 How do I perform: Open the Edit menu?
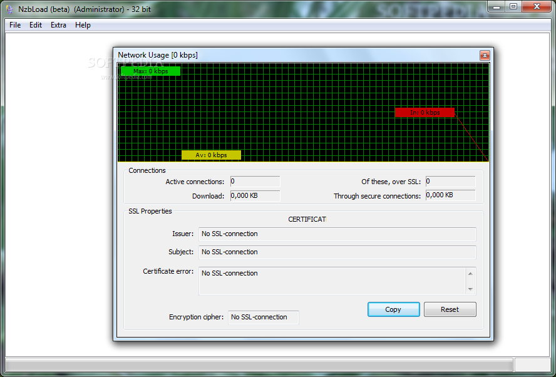click(36, 25)
